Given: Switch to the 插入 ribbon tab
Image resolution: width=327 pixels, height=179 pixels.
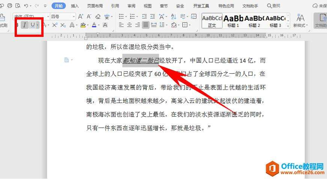Looking at the screenshot, I should (x=75, y=6).
